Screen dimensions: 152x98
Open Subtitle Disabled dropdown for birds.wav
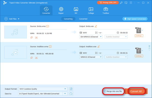[x=116, y=37]
